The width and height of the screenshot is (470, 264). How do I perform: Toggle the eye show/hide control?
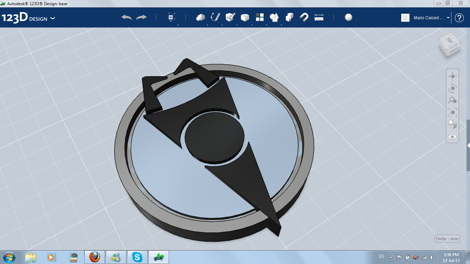click(452, 137)
